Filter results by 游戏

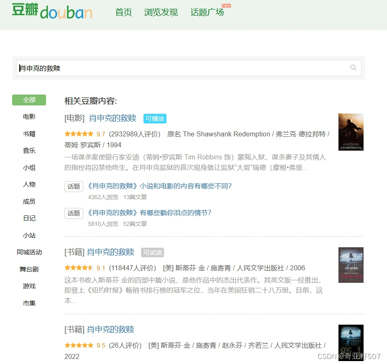(x=29, y=286)
